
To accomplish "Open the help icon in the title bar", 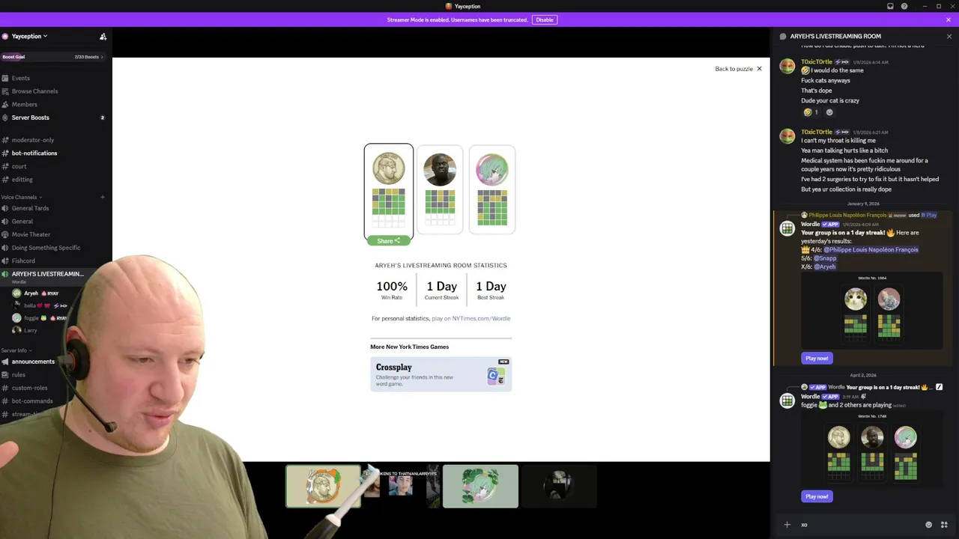I will point(904,6).
